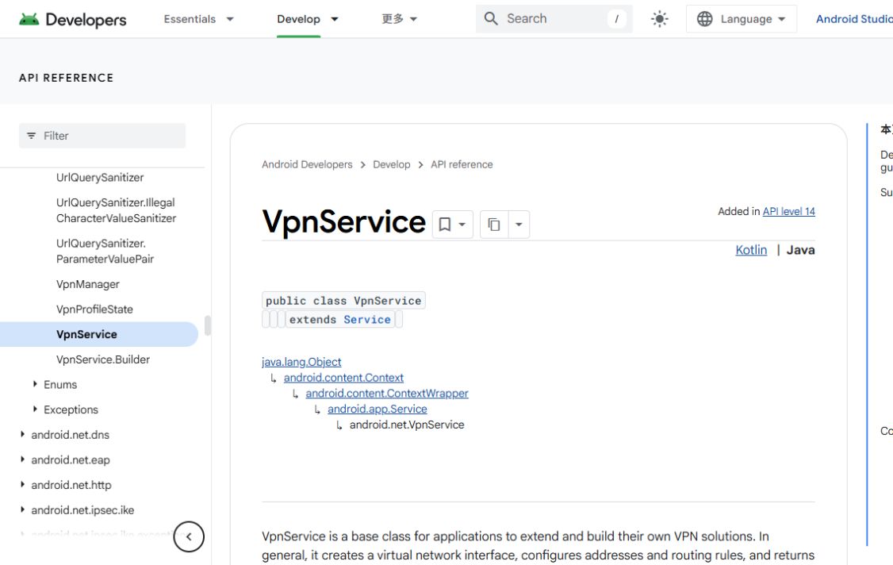Expand the Exceptions tree node

coord(36,409)
